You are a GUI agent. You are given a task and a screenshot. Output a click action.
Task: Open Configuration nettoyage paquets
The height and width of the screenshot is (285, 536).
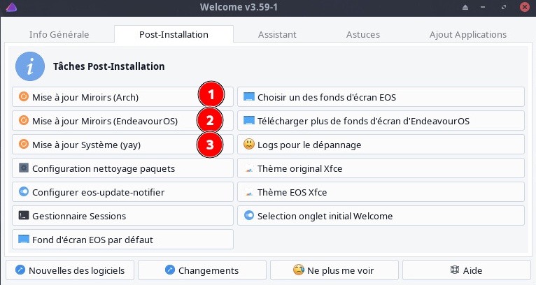[122, 168]
